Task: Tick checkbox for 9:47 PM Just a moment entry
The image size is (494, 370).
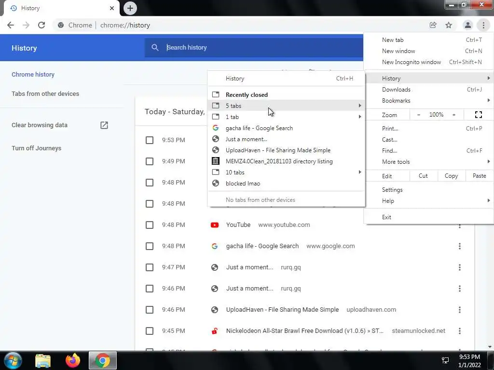Action: [150, 267]
